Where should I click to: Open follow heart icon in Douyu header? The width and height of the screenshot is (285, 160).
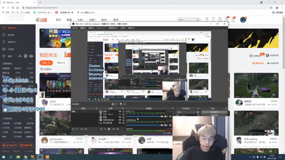click(x=213, y=19)
